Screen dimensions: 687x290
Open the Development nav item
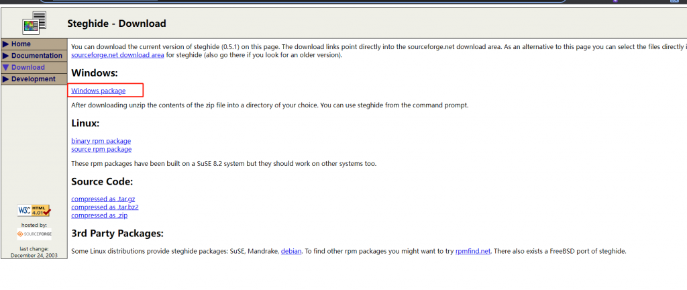click(x=33, y=79)
